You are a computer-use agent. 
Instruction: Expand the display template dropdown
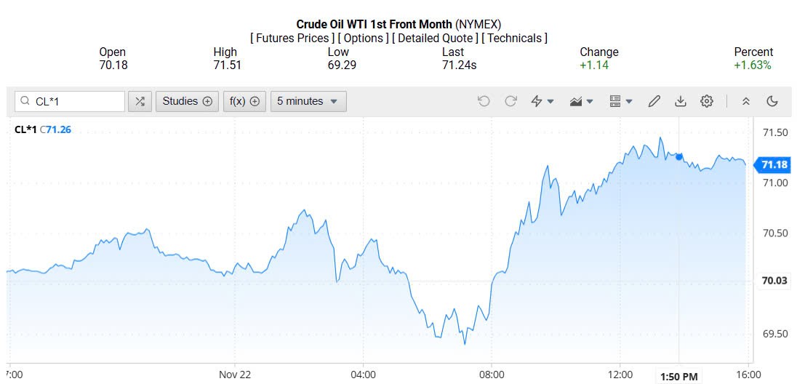[x=620, y=102]
